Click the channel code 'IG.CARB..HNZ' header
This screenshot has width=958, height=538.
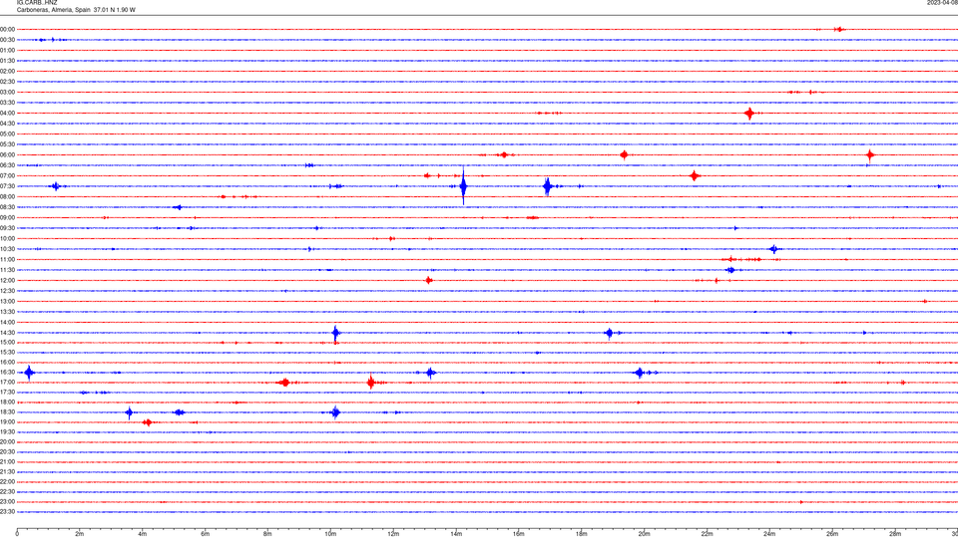tap(37, 3)
